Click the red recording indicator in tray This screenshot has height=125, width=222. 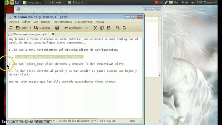[156, 2]
